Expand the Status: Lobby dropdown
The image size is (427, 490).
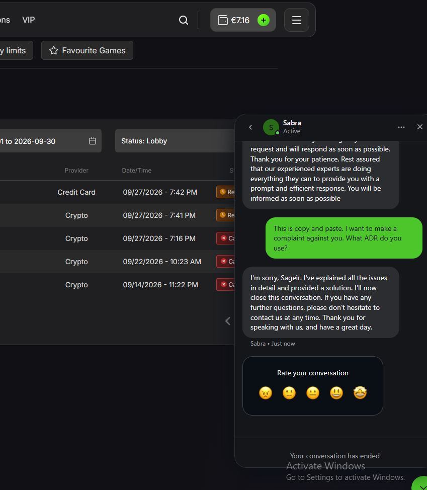pyautogui.click(x=175, y=141)
